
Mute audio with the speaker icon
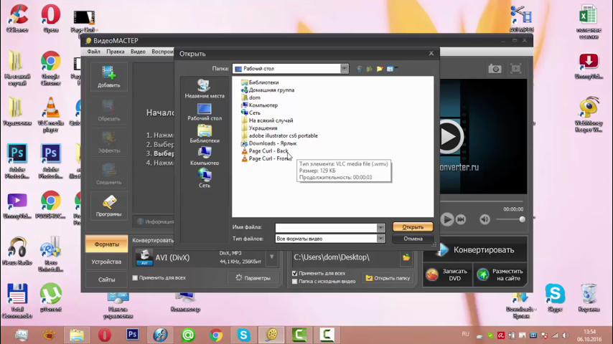point(485,219)
